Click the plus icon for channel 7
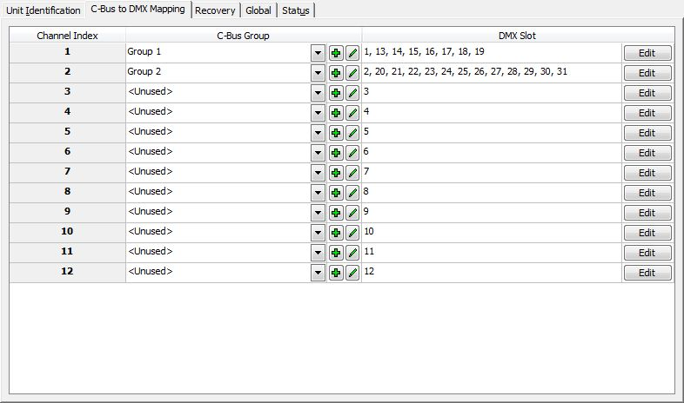 tap(336, 173)
